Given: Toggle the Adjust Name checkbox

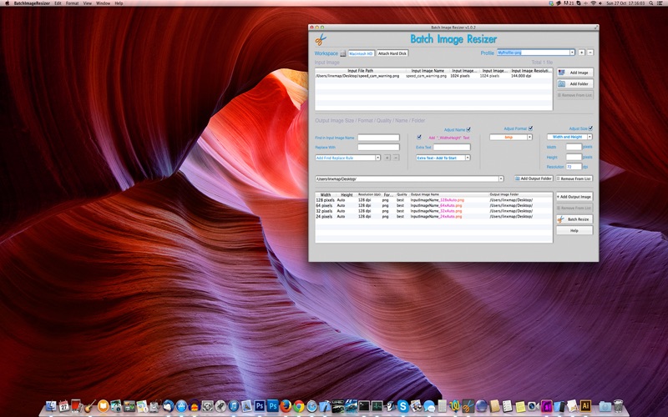Looking at the screenshot, I should point(468,129).
